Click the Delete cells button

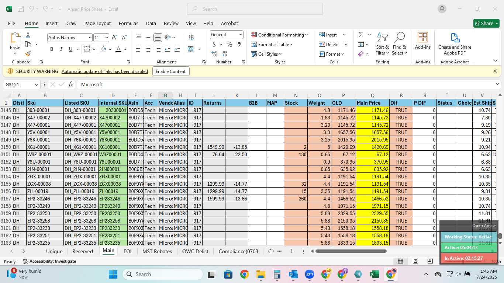coord(329,44)
